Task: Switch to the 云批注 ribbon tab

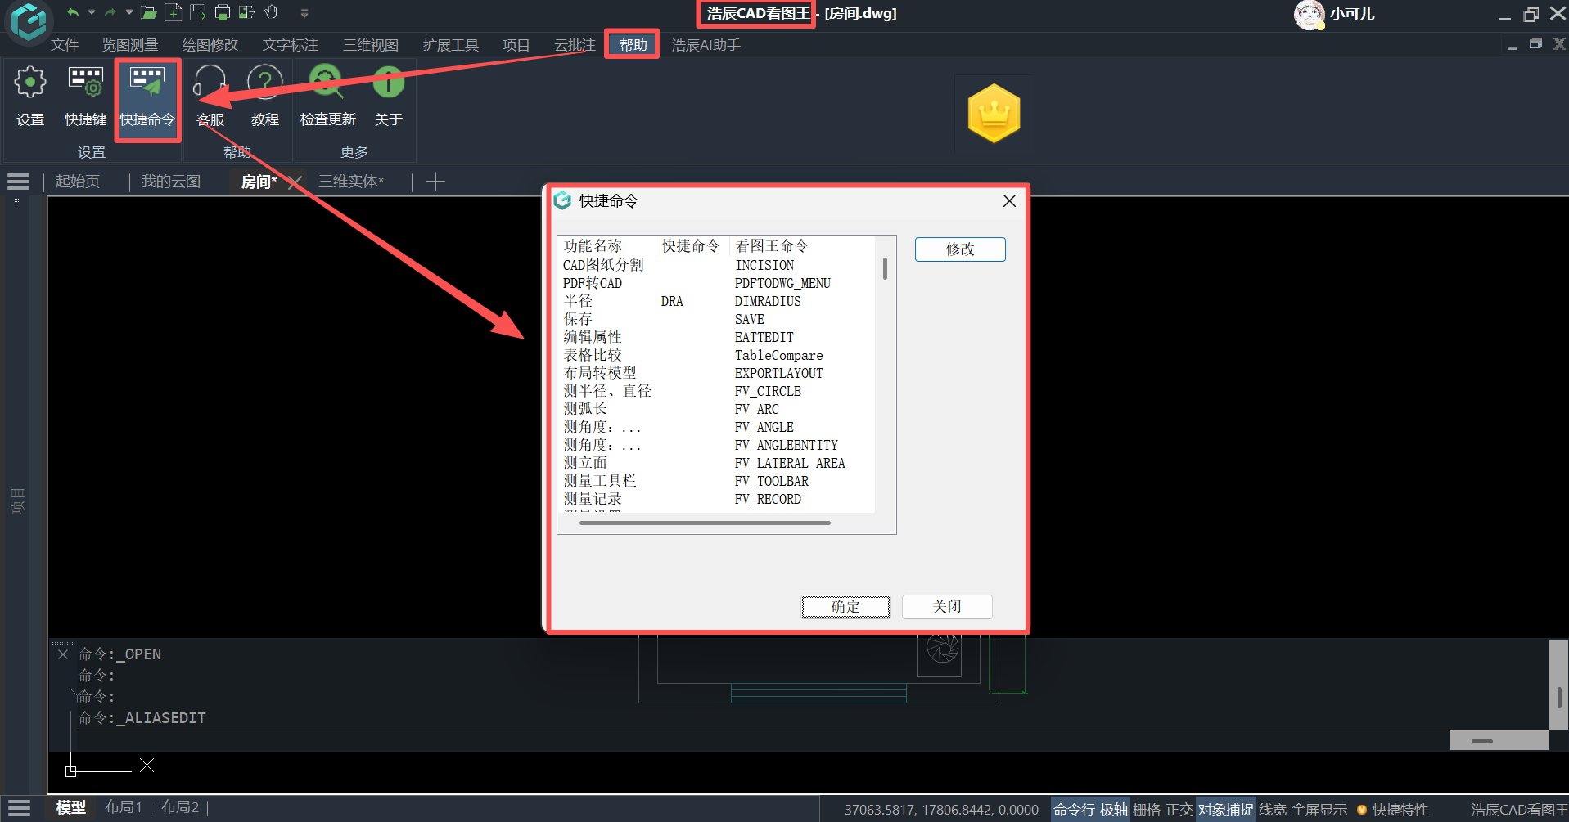Action: pos(575,45)
